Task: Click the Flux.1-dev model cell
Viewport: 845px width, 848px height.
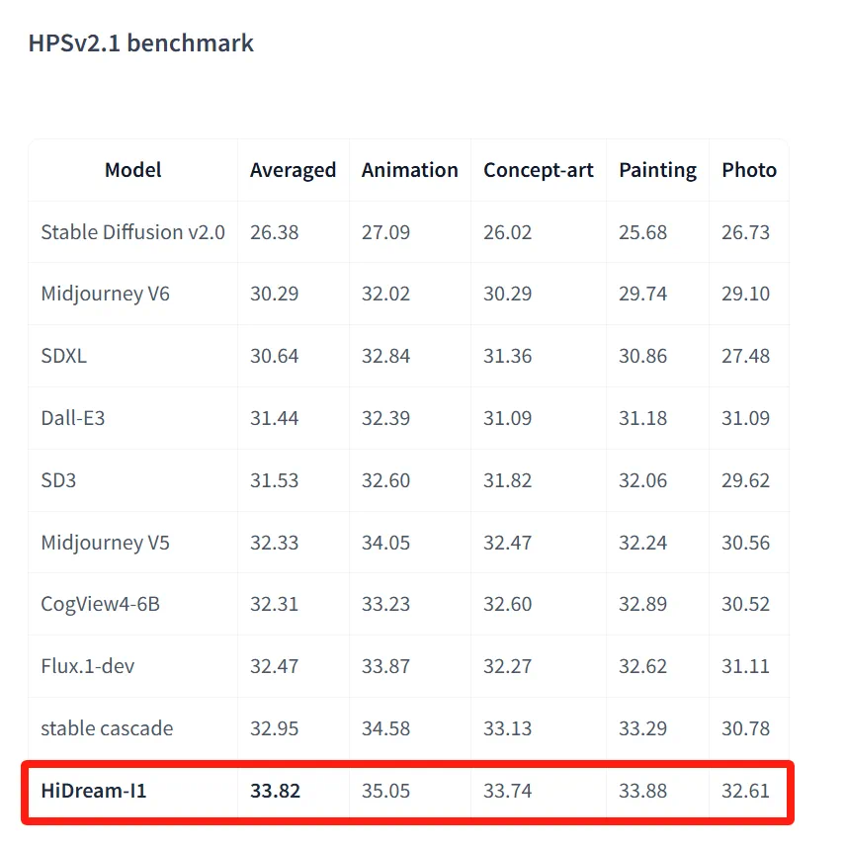Action: [88, 666]
